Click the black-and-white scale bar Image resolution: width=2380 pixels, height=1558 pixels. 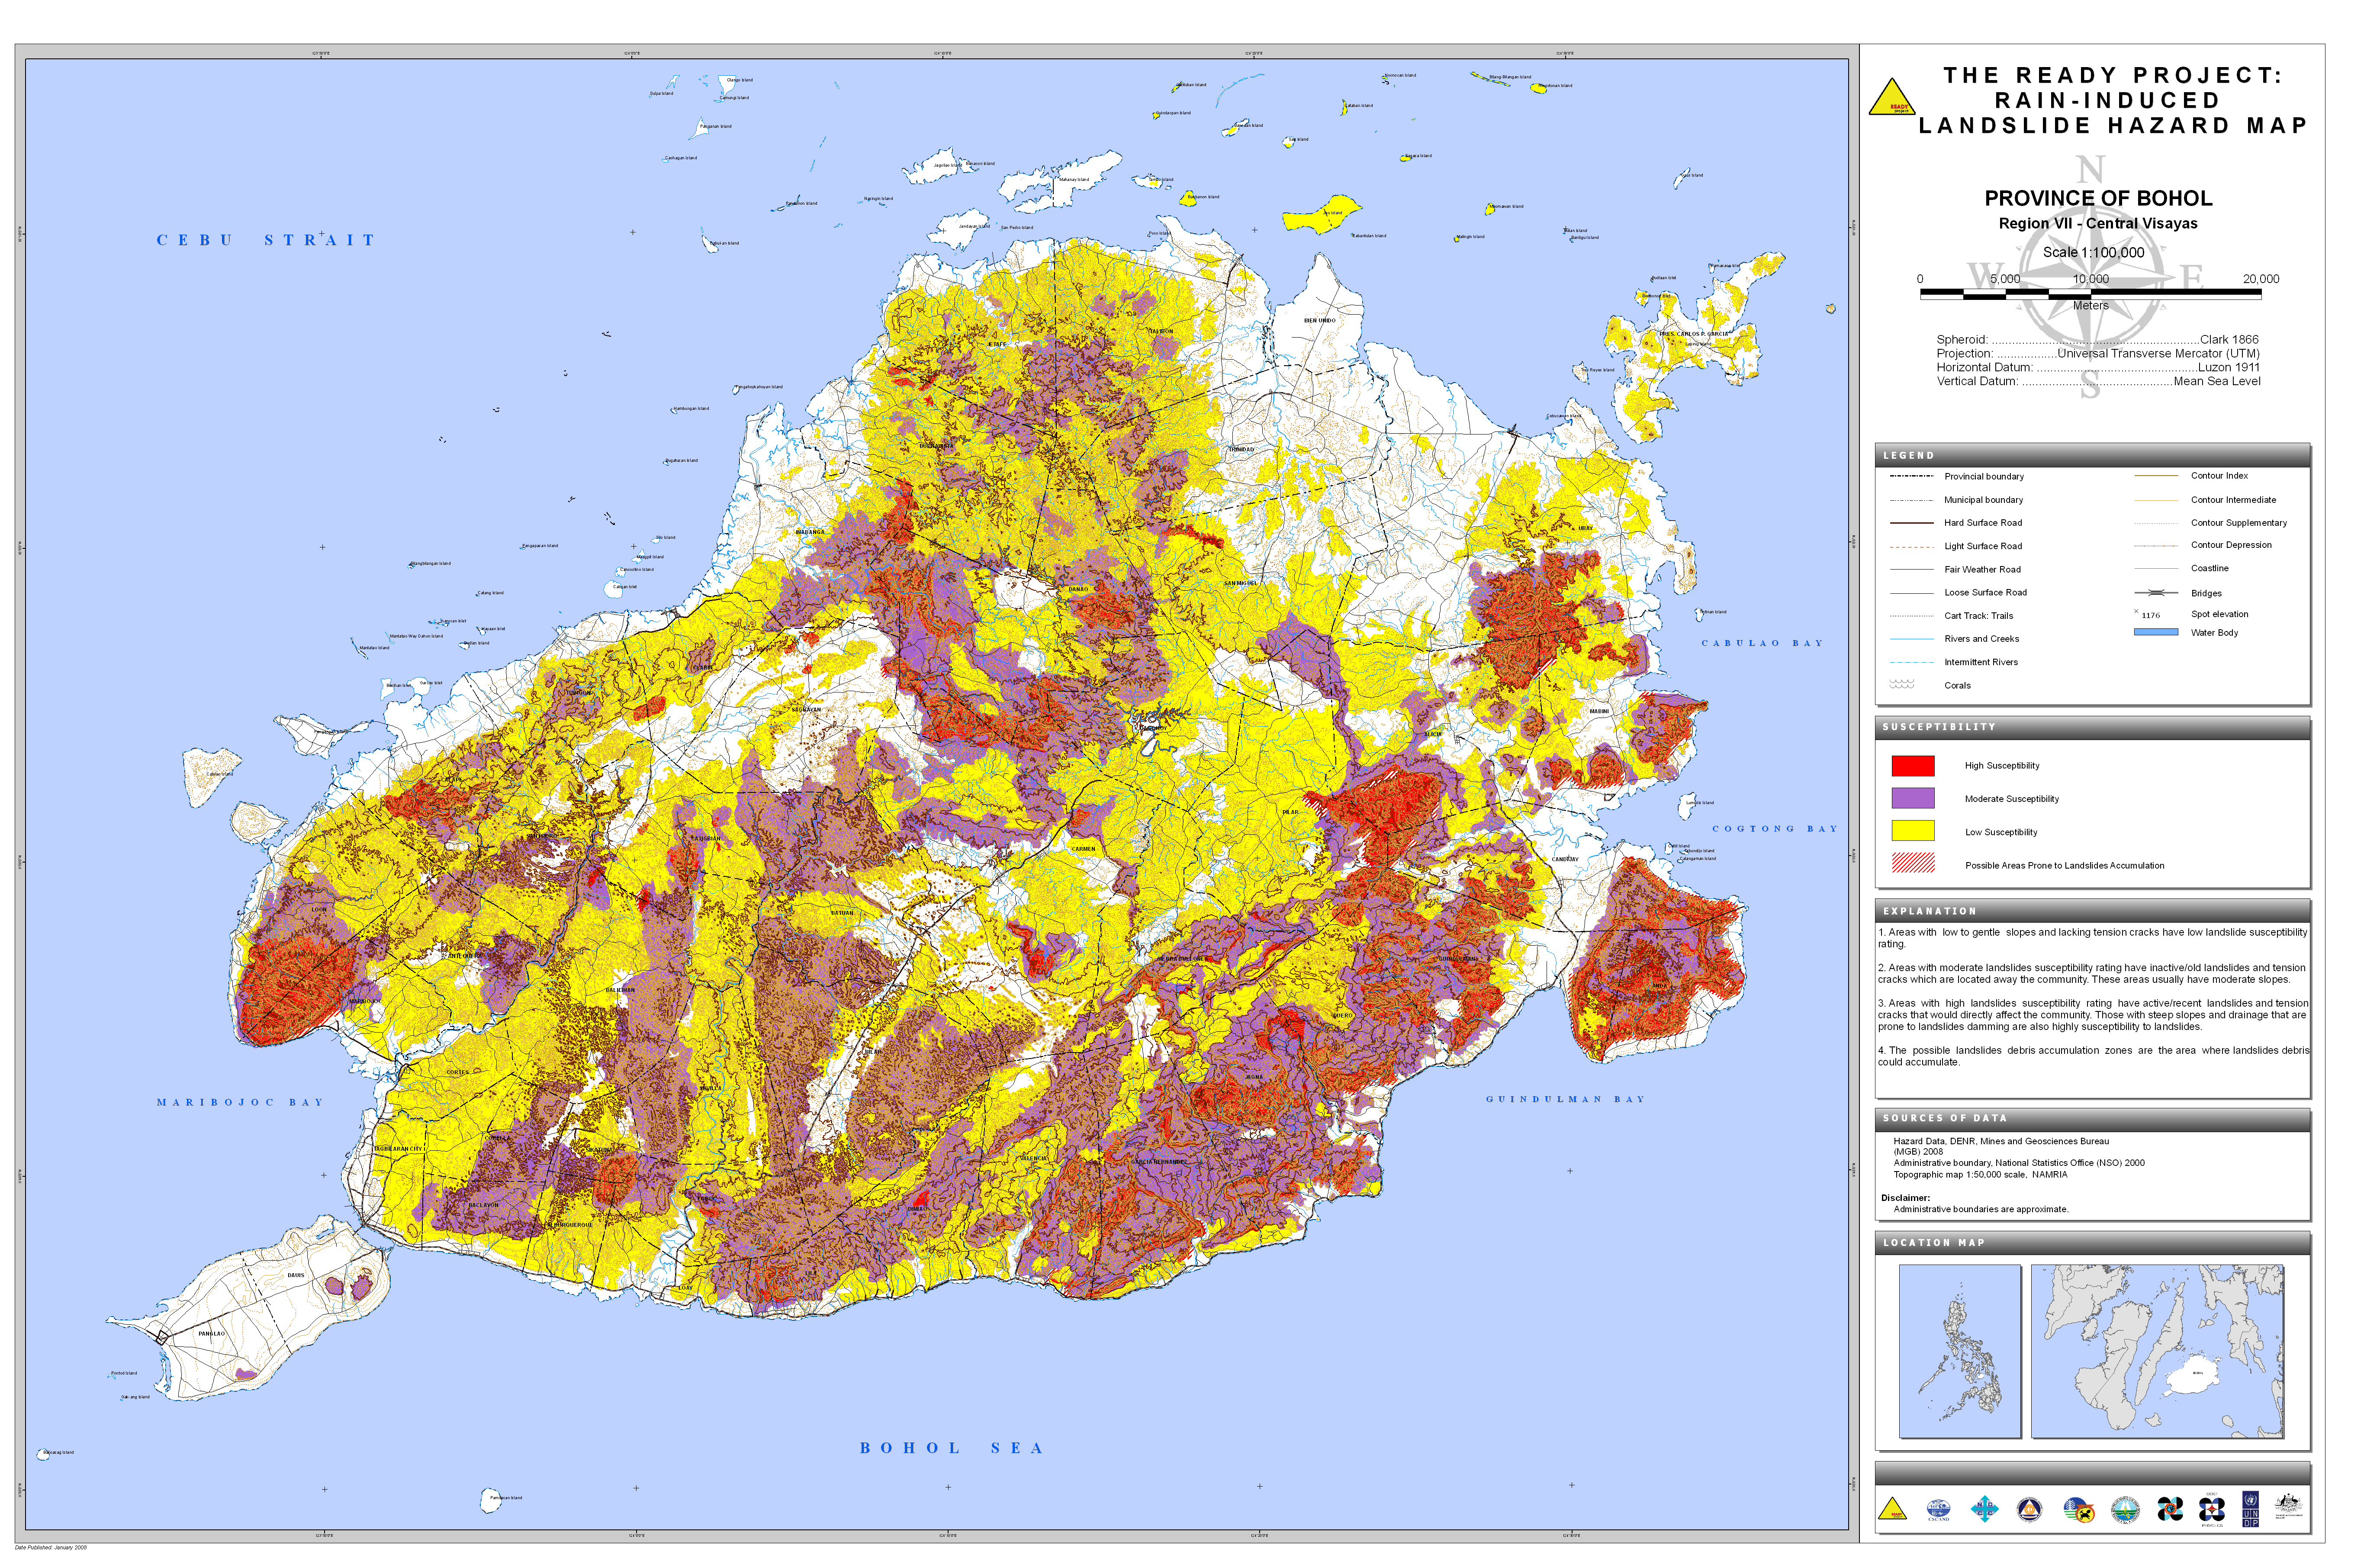(2090, 294)
